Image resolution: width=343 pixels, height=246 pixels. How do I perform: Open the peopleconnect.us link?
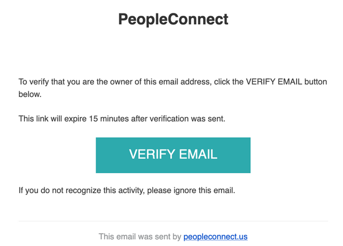(215, 237)
